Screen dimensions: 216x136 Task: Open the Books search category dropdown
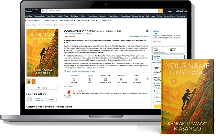(45, 11)
